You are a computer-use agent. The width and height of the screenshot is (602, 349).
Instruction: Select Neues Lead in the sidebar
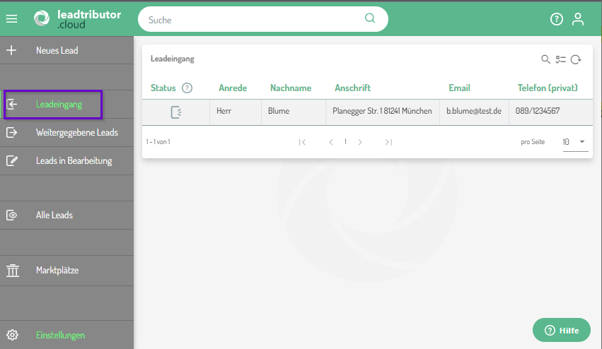click(57, 51)
